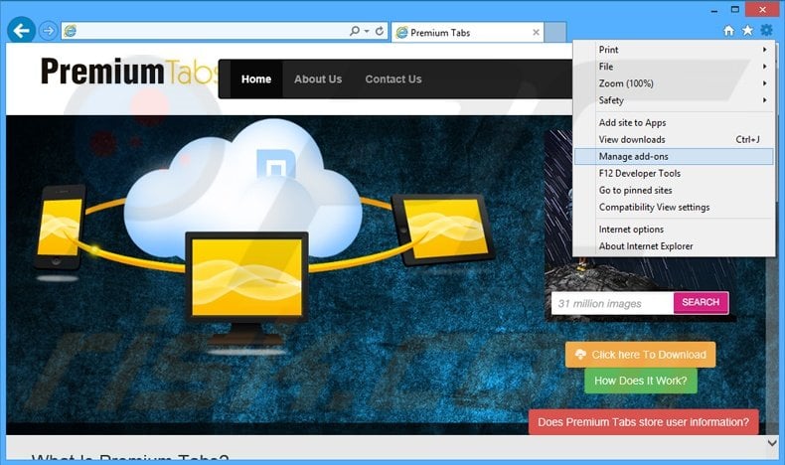Click the Click here To Download button
The width and height of the screenshot is (785, 465).
(x=640, y=355)
